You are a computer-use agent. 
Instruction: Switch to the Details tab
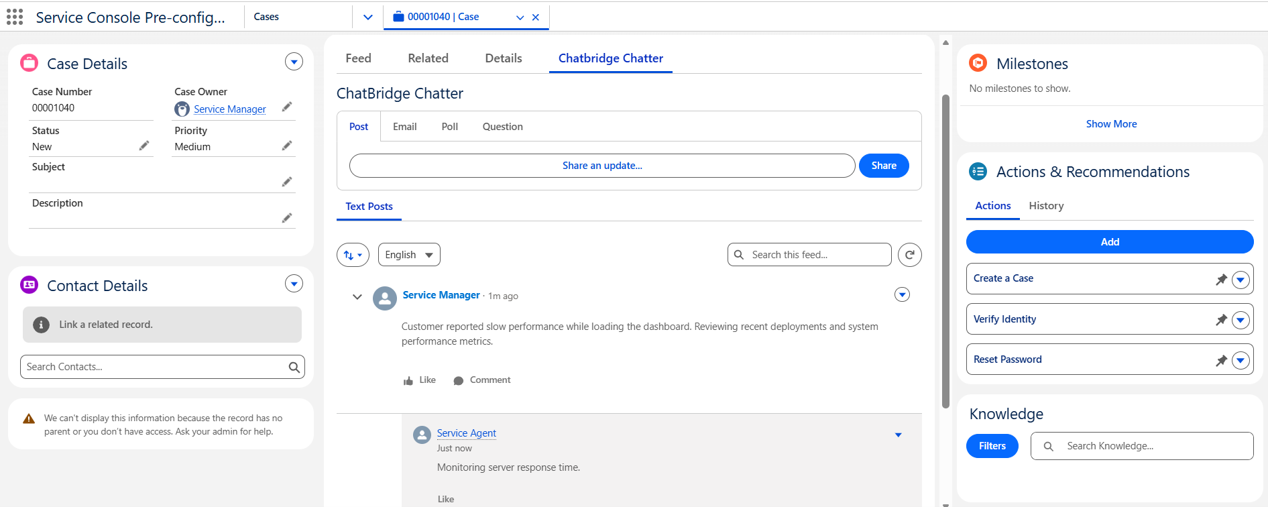[x=504, y=58]
